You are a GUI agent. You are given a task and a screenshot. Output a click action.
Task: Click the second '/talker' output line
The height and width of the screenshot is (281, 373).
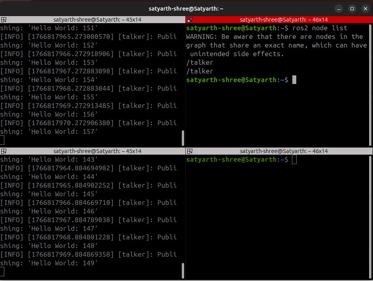point(199,71)
